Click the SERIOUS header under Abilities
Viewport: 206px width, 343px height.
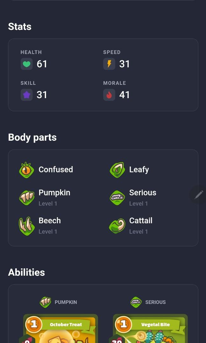[155, 302]
